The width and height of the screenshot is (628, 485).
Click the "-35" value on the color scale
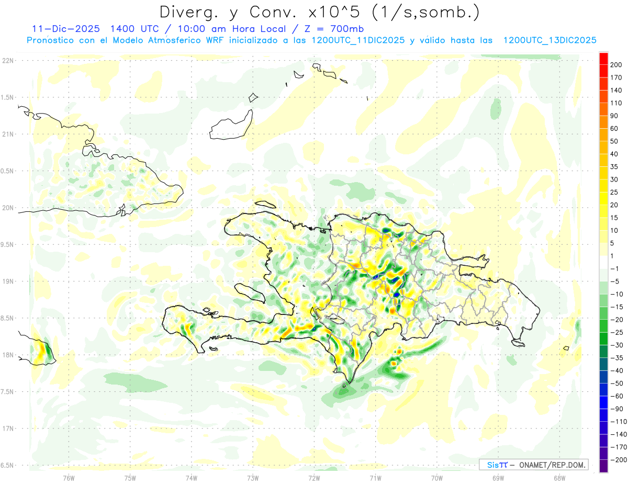click(616, 358)
